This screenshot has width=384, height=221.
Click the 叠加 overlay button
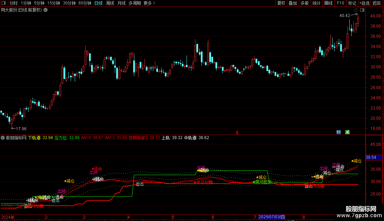(x=293, y=3)
